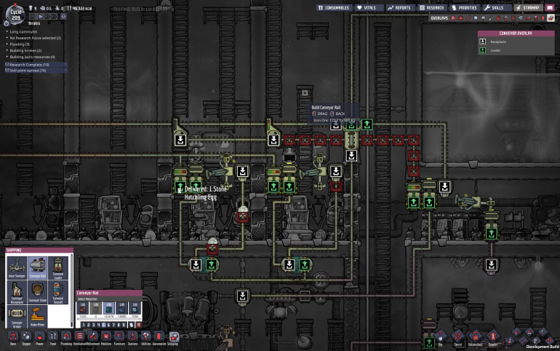Viewport: 560px width, 351px height.
Task: Dismiss the Skill point earned notification
Action: (x=65, y=71)
